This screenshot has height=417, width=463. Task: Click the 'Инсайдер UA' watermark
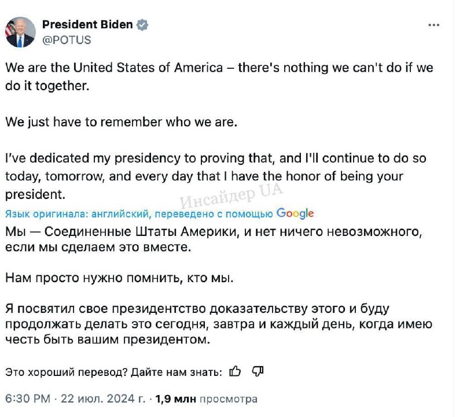231,198
